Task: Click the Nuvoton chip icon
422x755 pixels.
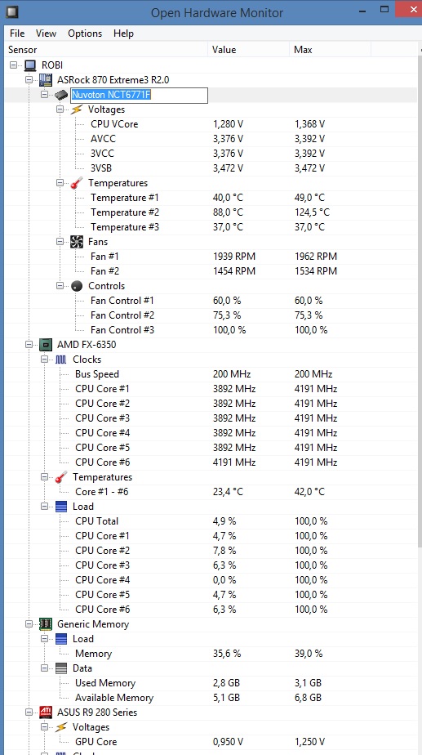Action: [x=61, y=95]
